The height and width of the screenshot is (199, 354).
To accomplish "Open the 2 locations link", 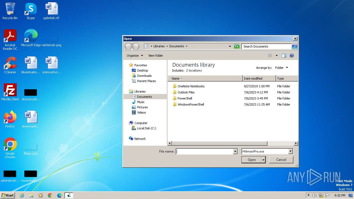I will pos(194,70).
